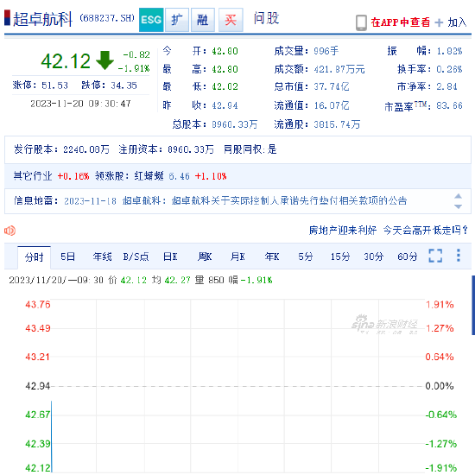Click the 超卓航科 stock name title
Screen dimensions: 475x475
click(42, 19)
